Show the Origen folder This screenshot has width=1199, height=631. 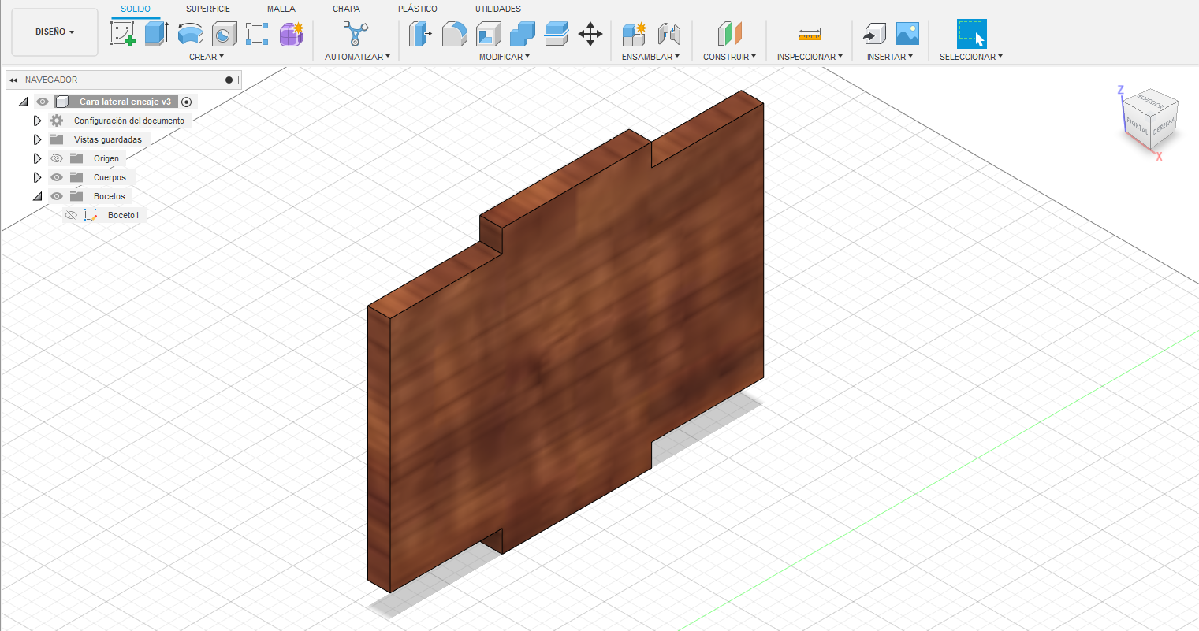(57, 158)
